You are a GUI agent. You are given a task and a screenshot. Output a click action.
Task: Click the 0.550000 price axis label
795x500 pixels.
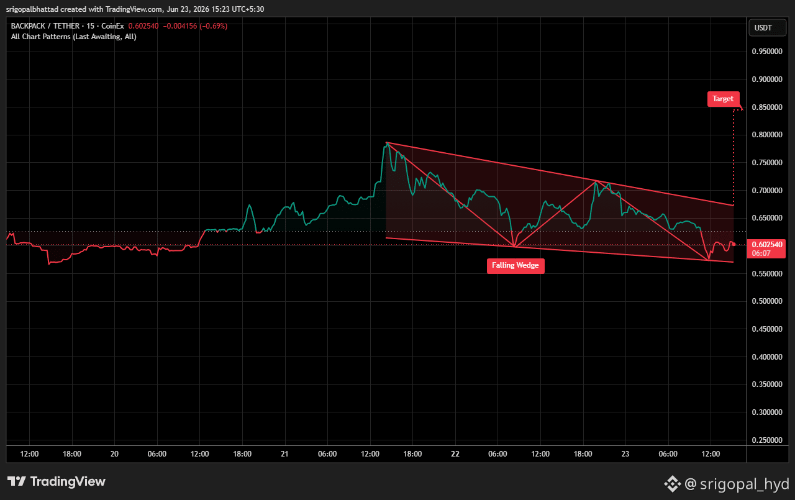(x=768, y=273)
